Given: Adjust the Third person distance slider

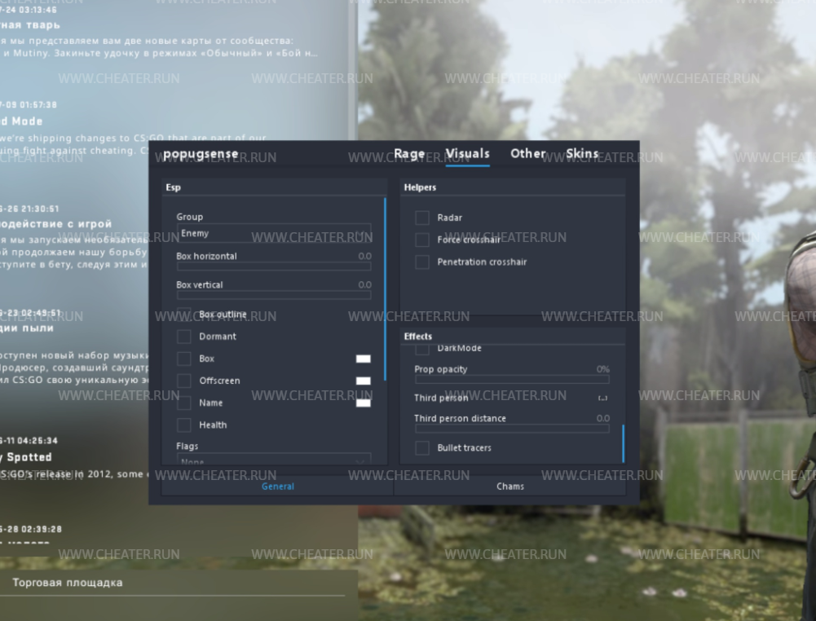Looking at the screenshot, I should [512, 429].
